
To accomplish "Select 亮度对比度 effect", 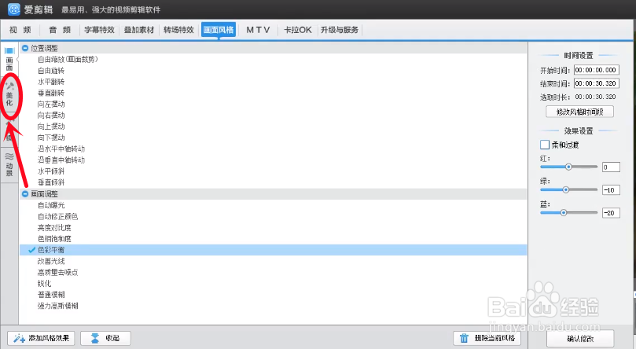I will click(x=54, y=228).
